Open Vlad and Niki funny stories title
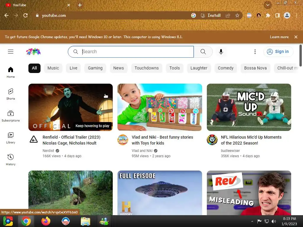This screenshot has width=303, height=227. tap(162, 140)
